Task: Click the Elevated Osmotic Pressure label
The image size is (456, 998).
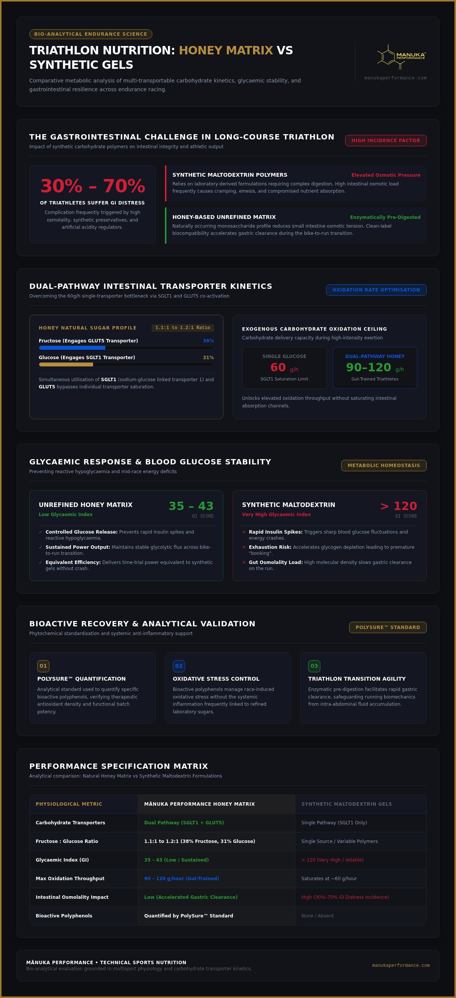Action: click(x=385, y=175)
